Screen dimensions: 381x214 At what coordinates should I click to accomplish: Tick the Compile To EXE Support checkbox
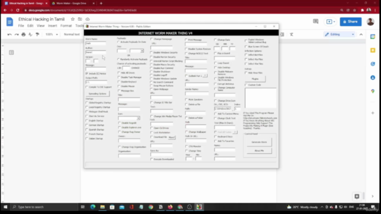tap(87, 87)
